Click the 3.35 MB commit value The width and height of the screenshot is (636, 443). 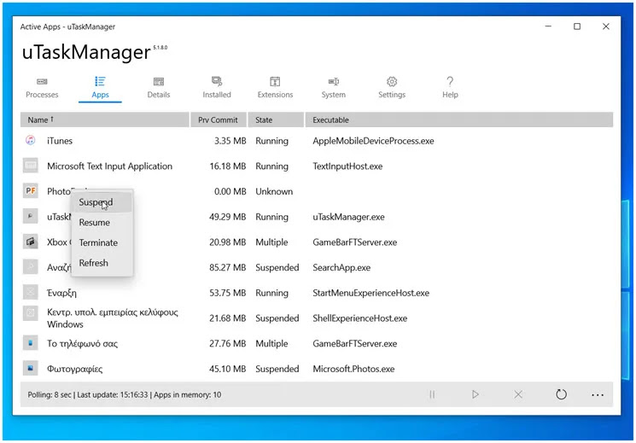pos(230,141)
